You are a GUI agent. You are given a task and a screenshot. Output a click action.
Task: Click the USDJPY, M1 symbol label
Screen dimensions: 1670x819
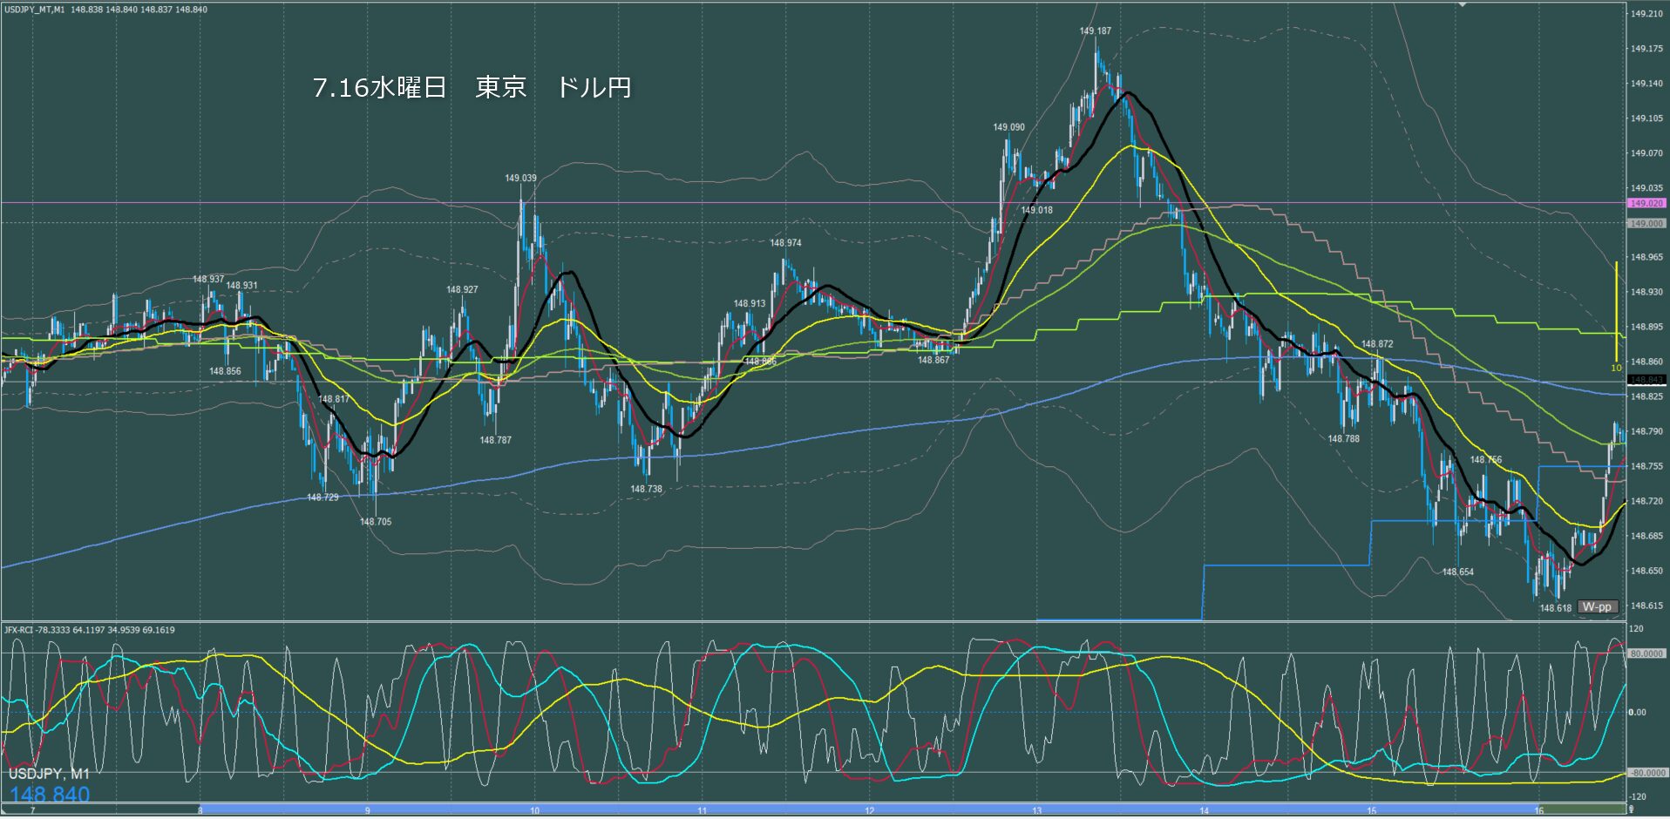(x=49, y=774)
